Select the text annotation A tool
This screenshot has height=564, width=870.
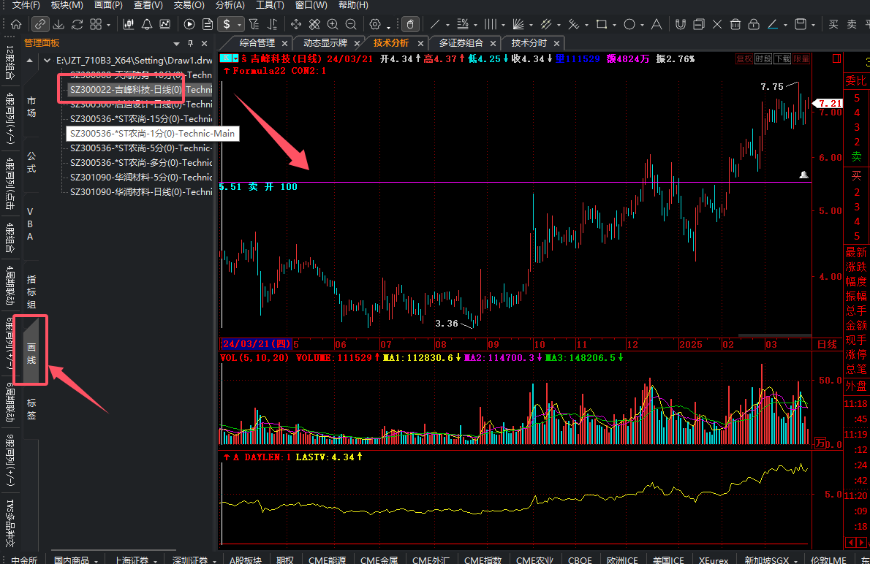(x=657, y=24)
